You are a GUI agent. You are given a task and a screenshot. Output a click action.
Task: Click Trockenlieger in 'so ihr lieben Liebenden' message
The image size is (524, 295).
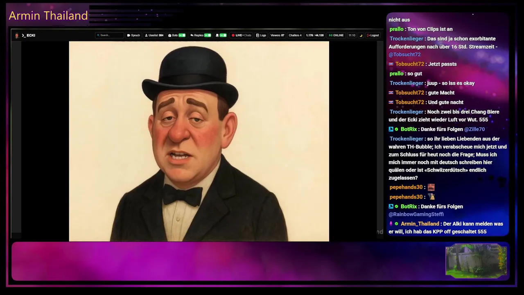(406, 139)
